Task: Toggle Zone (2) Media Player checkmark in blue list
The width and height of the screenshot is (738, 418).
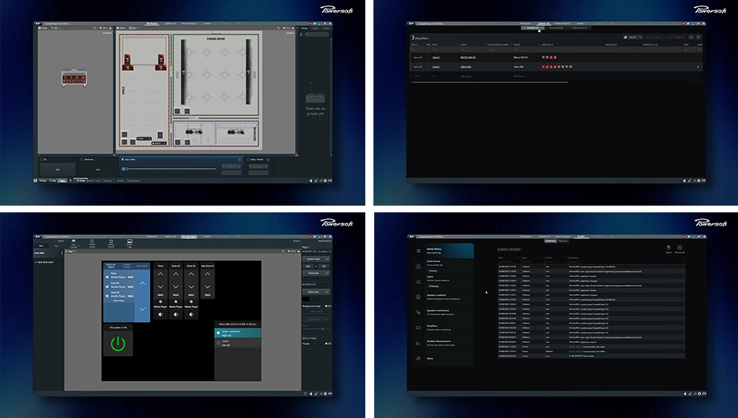Action: click(107, 286)
